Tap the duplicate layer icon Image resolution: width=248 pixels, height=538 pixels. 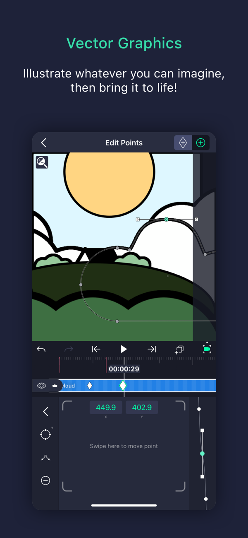coord(179,350)
